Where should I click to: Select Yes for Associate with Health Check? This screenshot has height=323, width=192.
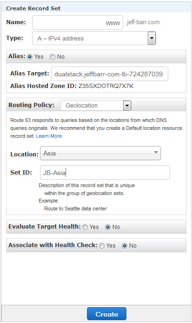click(x=102, y=246)
